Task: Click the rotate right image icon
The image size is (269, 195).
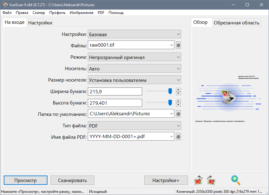Action: click(211, 180)
